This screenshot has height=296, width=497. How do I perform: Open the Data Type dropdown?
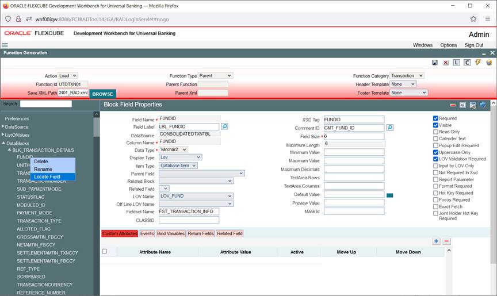click(x=173, y=149)
